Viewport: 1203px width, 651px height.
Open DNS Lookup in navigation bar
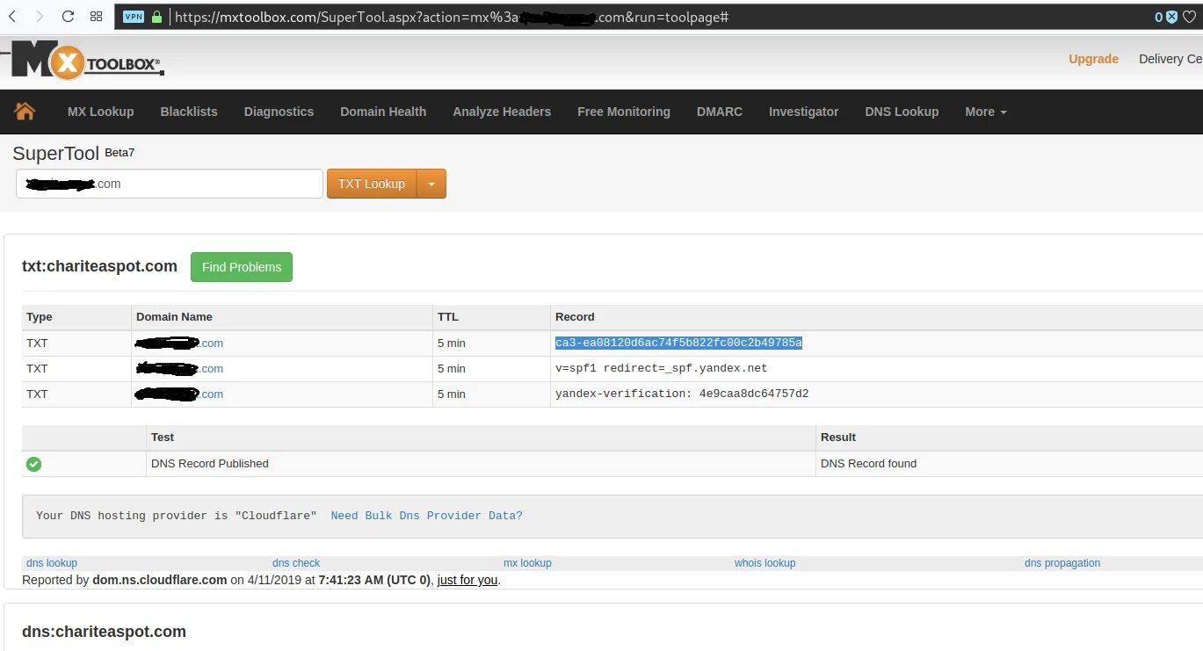tap(902, 112)
